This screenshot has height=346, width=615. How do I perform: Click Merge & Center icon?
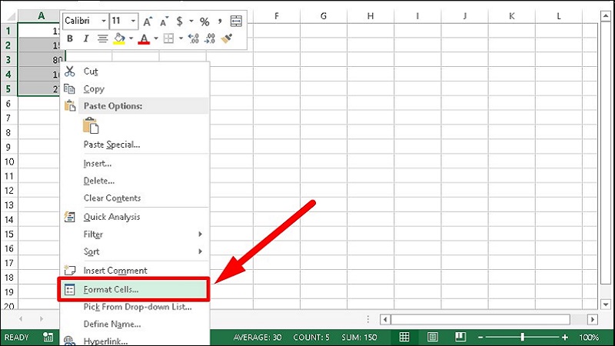pos(236,22)
